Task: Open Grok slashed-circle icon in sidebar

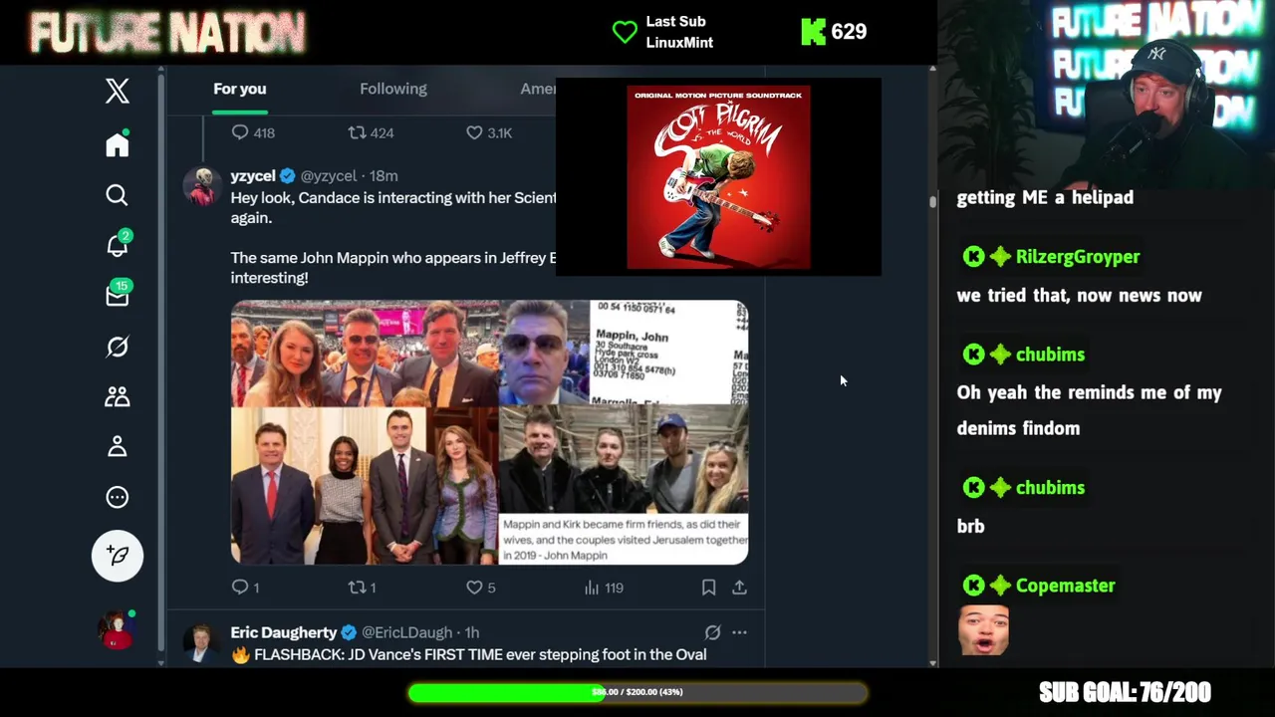Action: pos(118,347)
